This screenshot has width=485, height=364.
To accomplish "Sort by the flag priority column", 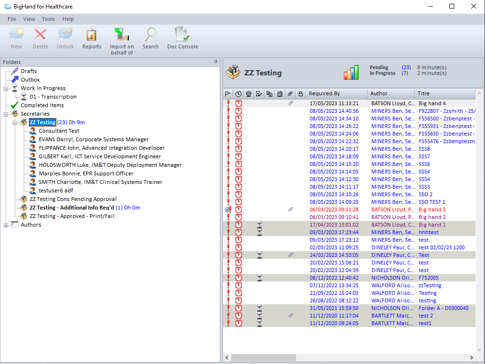I will (x=228, y=94).
